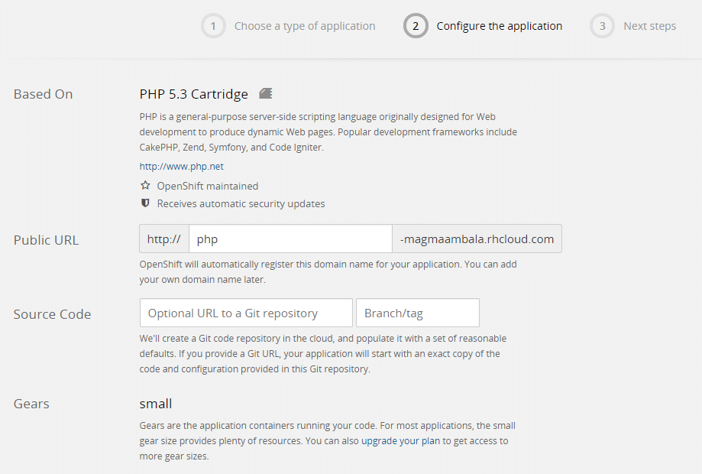Click the "Public URL" label
Image resolution: width=702 pixels, height=474 pixels.
point(46,240)
